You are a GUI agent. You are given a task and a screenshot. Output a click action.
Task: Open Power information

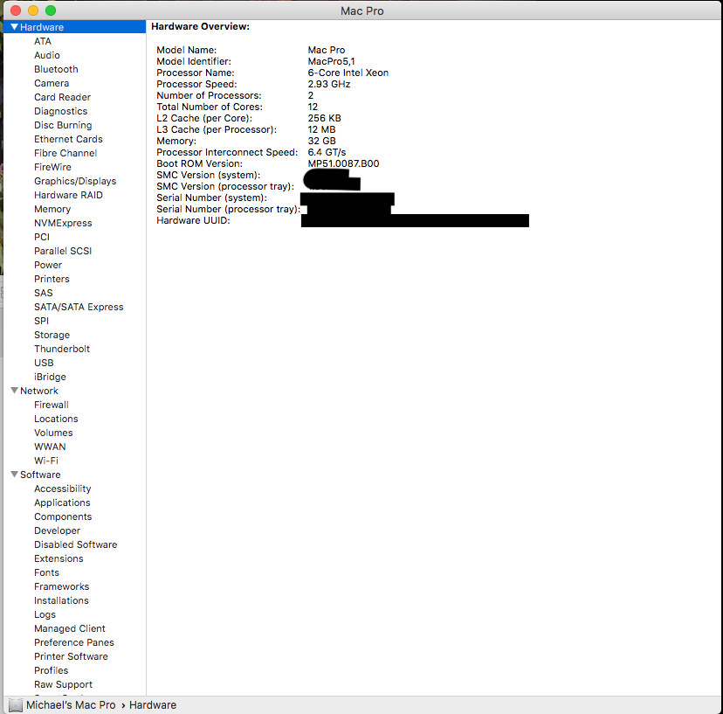tap(47, 265)
